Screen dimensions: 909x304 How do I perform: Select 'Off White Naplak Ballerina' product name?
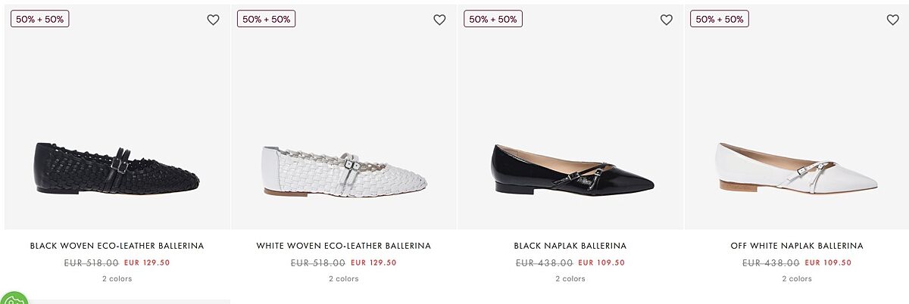797,246
